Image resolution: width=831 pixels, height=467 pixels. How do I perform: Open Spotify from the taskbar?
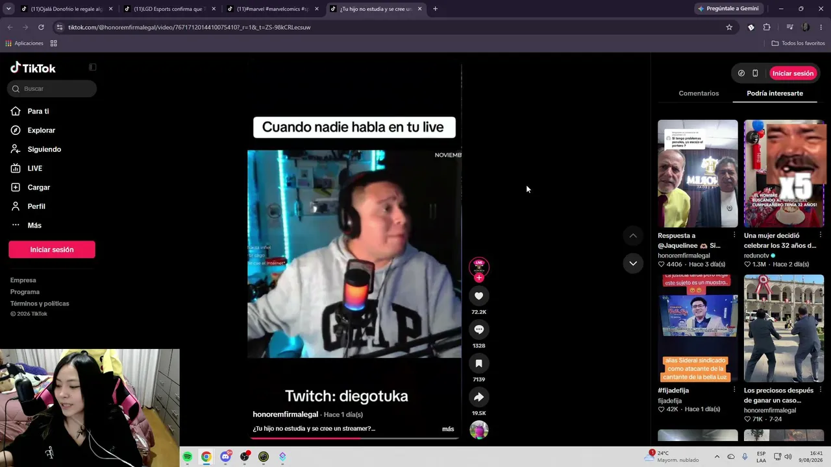point(188,457)
